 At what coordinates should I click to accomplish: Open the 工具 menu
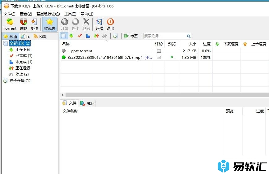pos(70,14)
